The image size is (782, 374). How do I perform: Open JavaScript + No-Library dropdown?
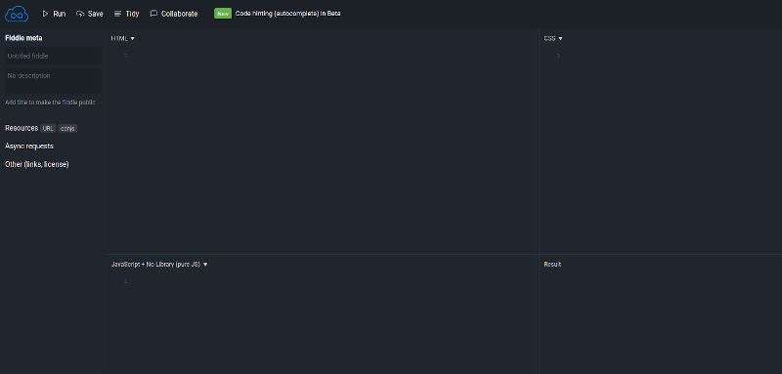[x=159, y=265]
